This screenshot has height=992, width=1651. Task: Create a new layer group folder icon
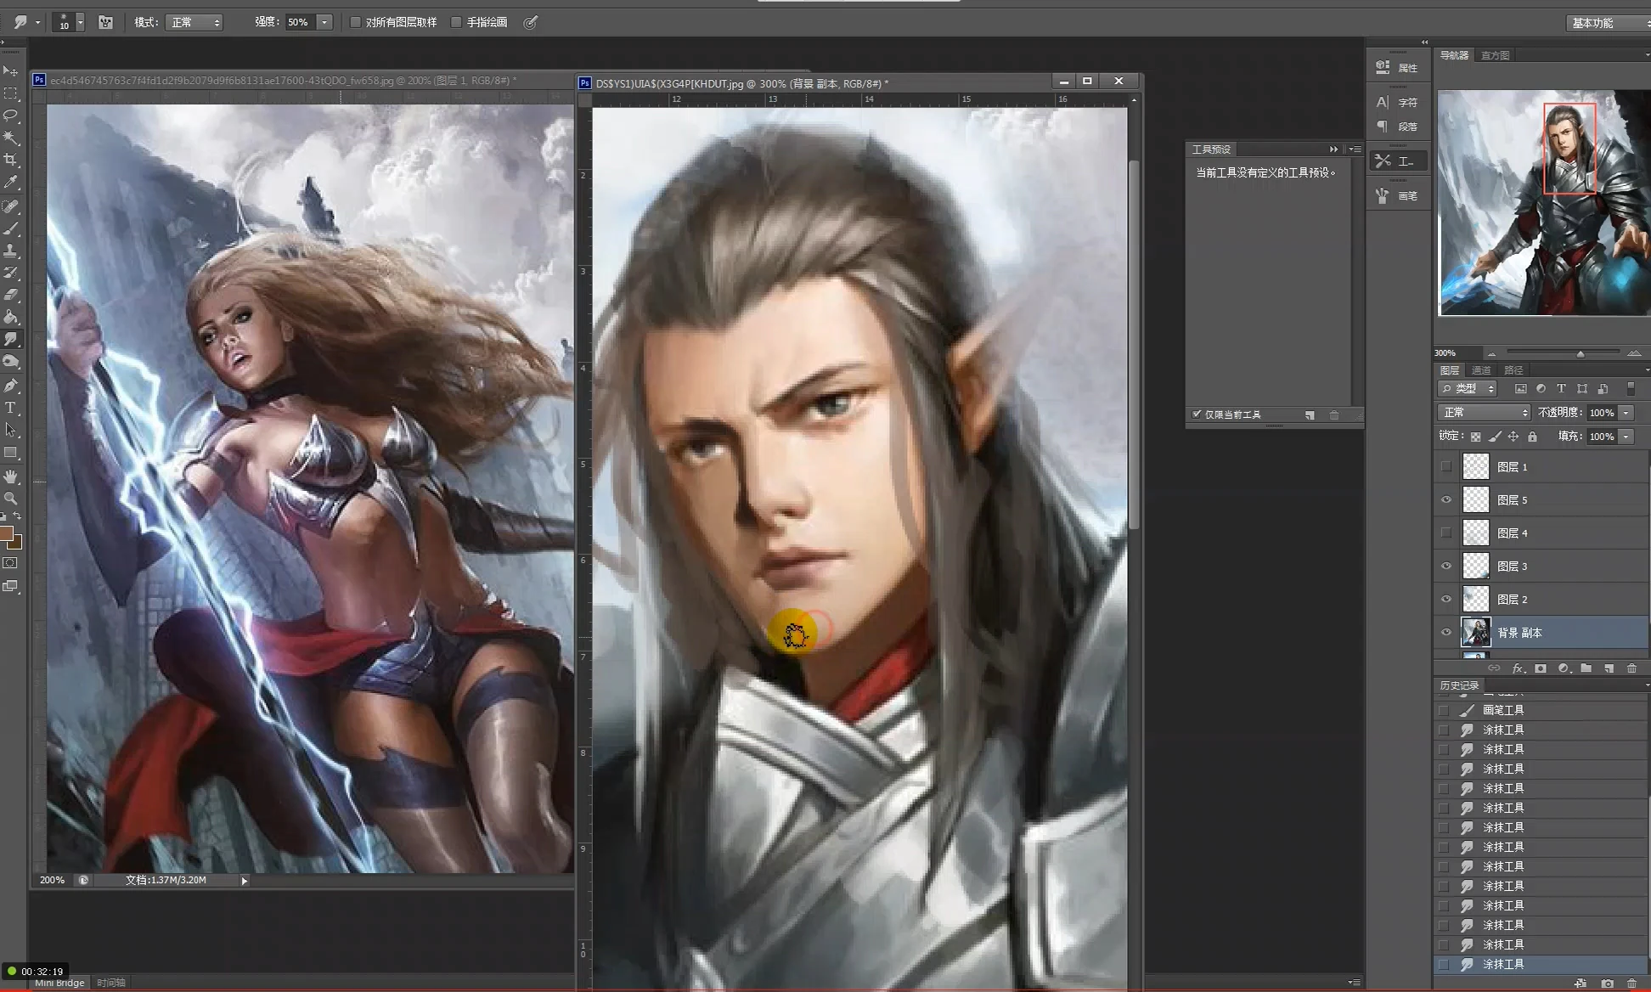tap(1586, 668)
